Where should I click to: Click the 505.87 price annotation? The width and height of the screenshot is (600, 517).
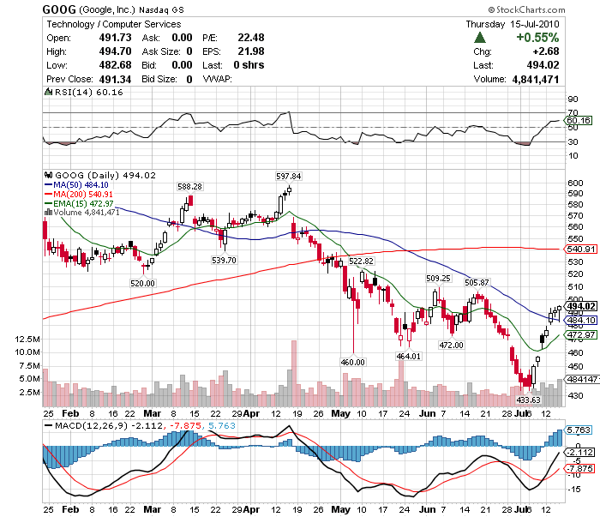477,282
